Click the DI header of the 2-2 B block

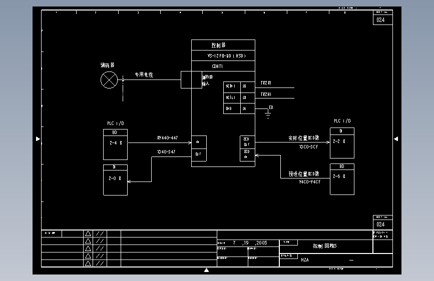[x=342, y=131]
